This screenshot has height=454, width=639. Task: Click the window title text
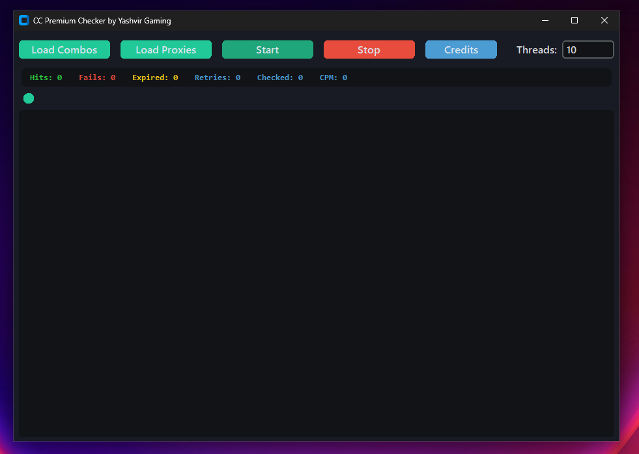point(102,21)
